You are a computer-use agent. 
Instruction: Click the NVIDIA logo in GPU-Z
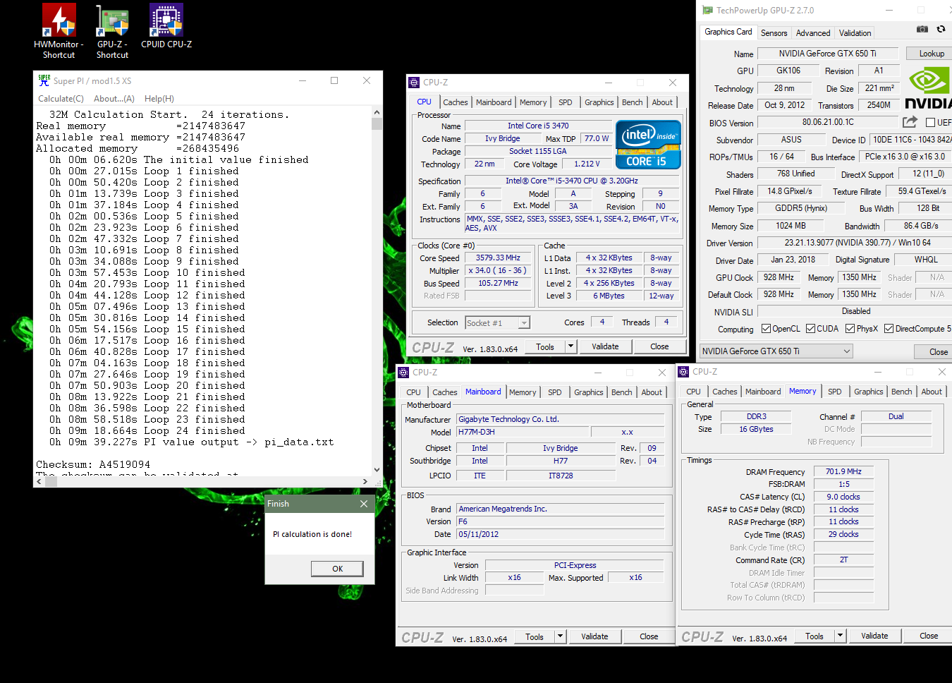tap(929, 88)
